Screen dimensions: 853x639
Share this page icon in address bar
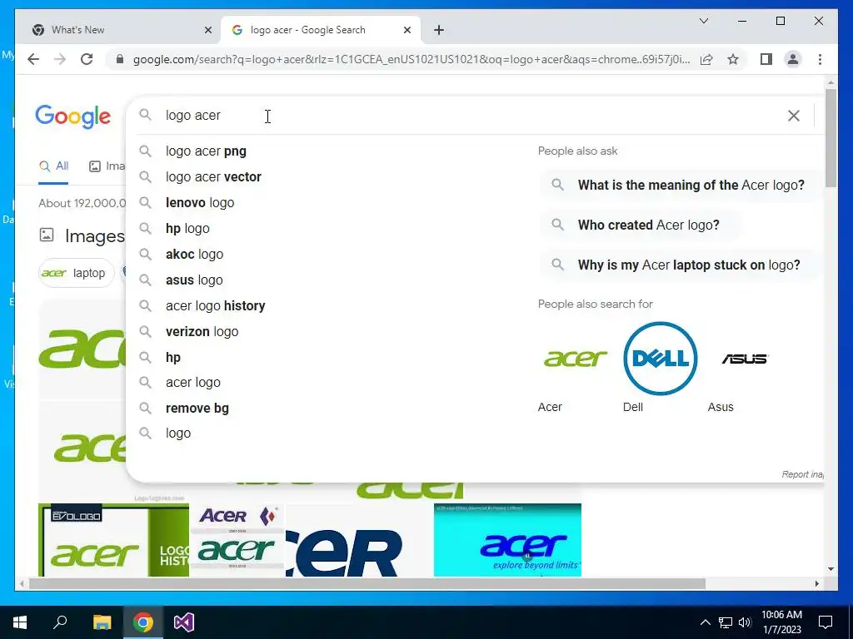pos(706,59)
